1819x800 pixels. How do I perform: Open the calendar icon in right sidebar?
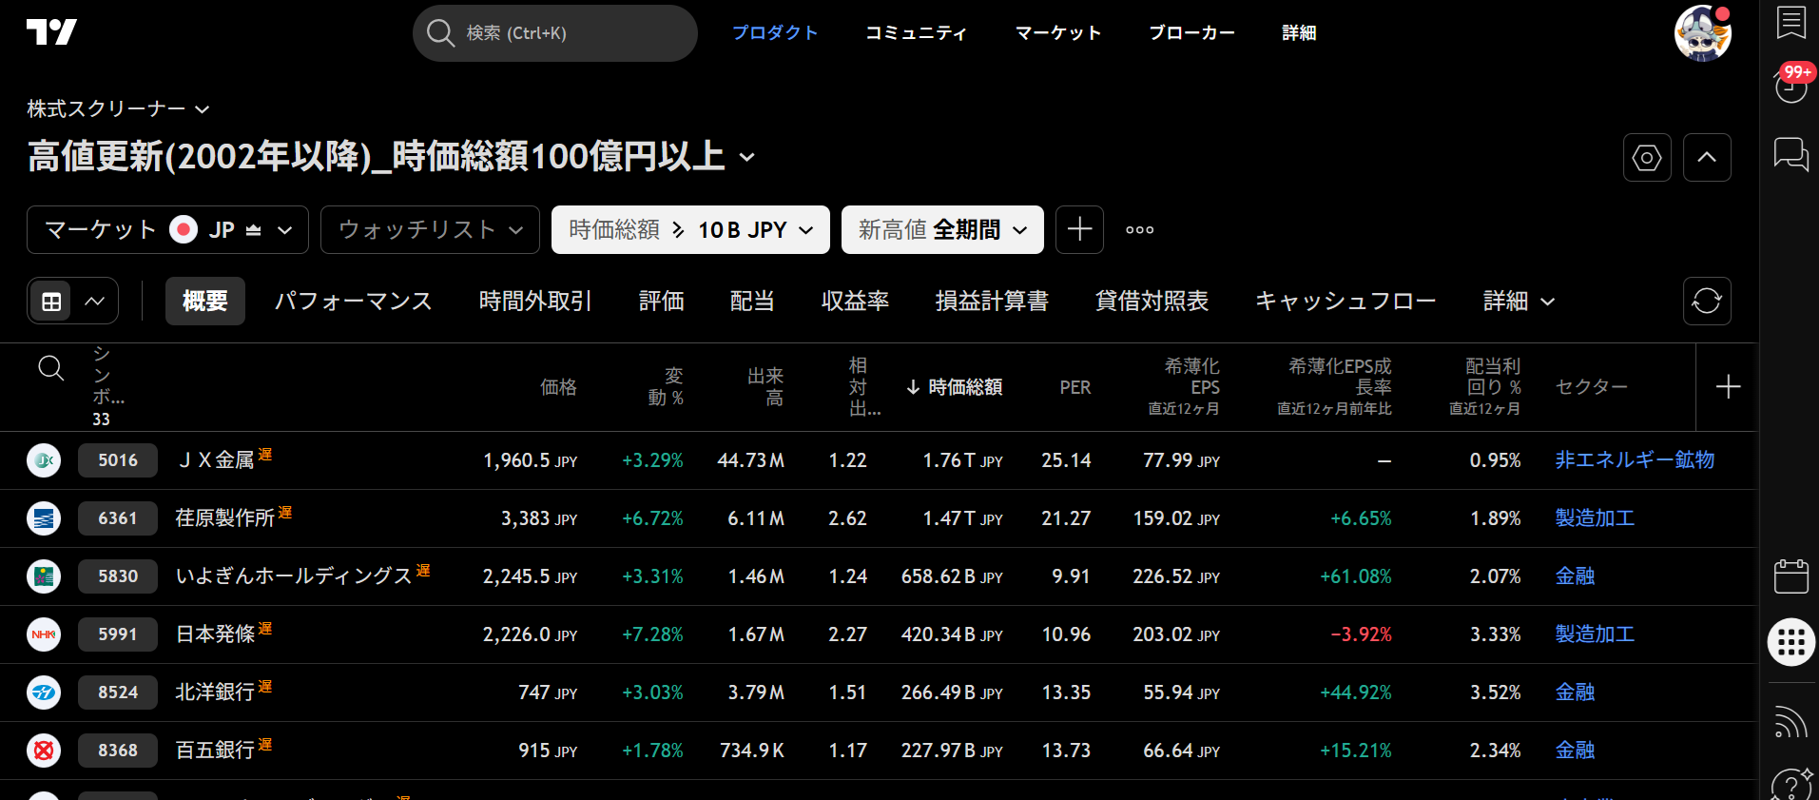1791,576
